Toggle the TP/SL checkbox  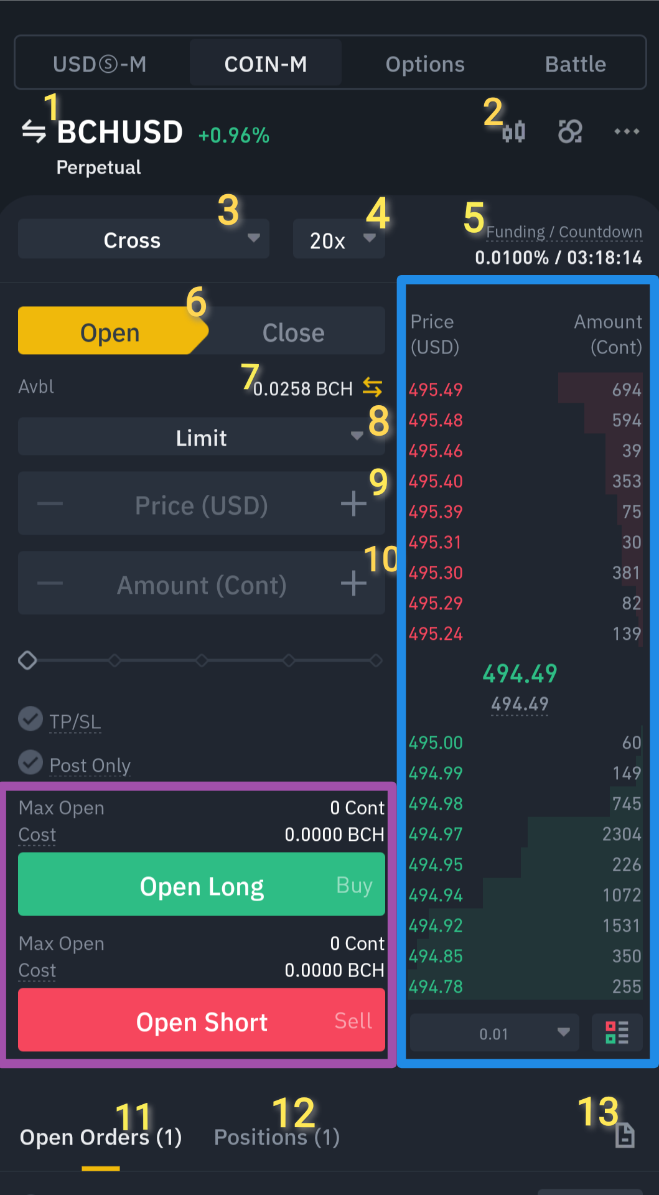(x=30, y=719)
